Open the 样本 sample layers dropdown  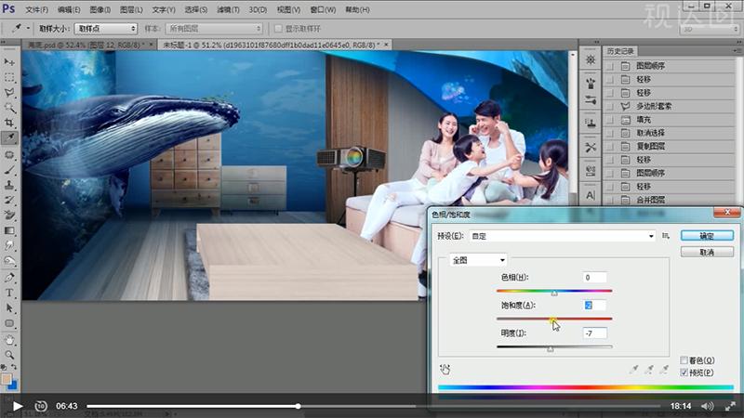(x=214, y=29)
